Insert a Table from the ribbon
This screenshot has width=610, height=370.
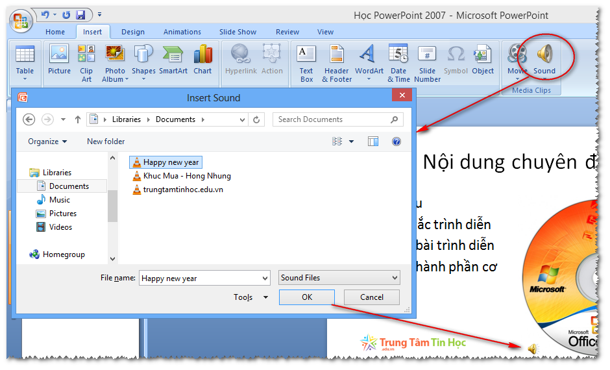25,62
